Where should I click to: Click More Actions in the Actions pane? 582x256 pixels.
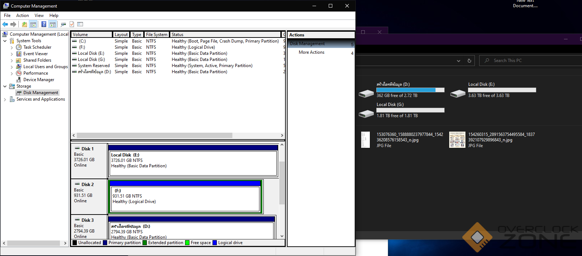tap(311, 52)
